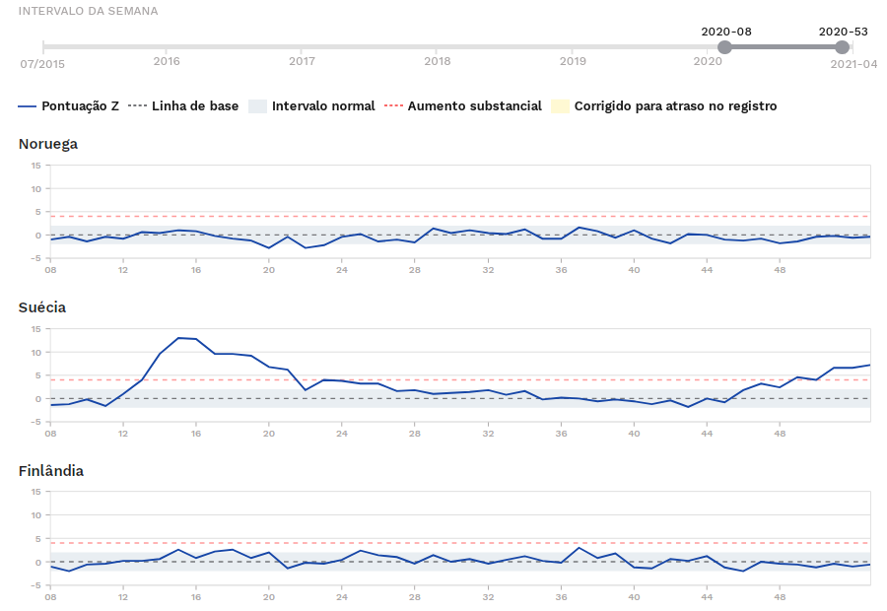Select the Suécia chart title
887x611 pixels.
pos(42,307)
